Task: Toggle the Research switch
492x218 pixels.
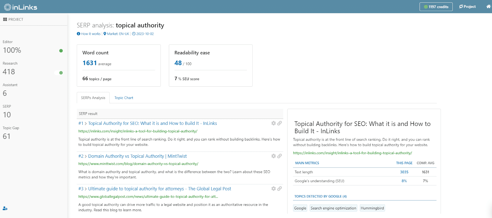Action: [x=58, y=73]
